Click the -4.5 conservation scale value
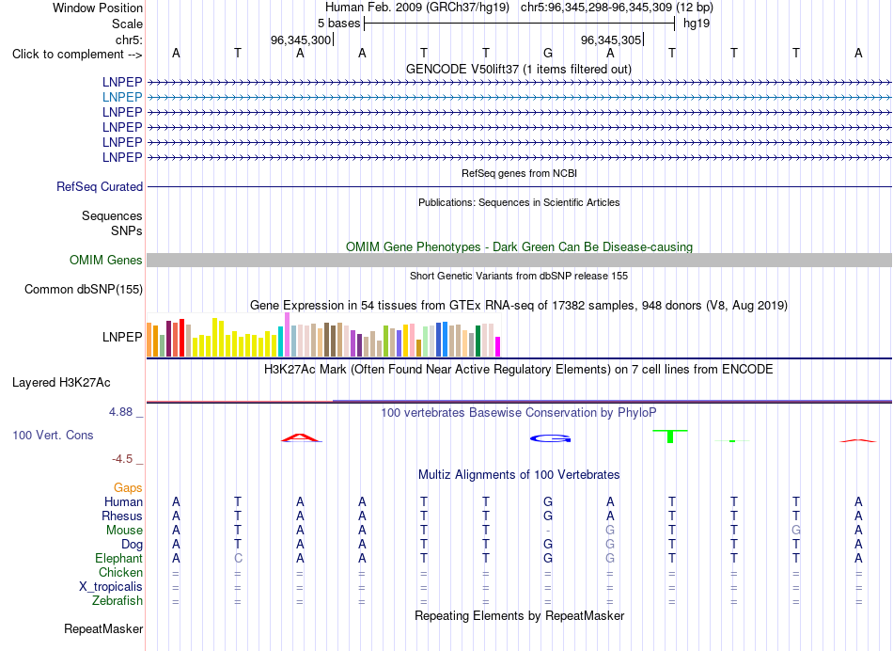The height and width of the screenshot is (651, 893). click(122, 459)
